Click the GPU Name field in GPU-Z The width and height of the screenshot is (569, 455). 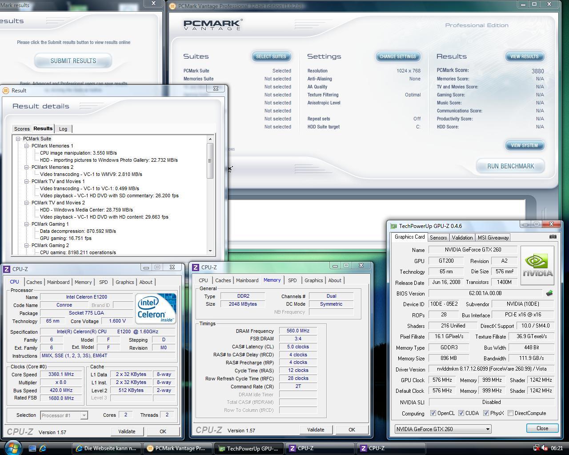[x=473, y=250]
